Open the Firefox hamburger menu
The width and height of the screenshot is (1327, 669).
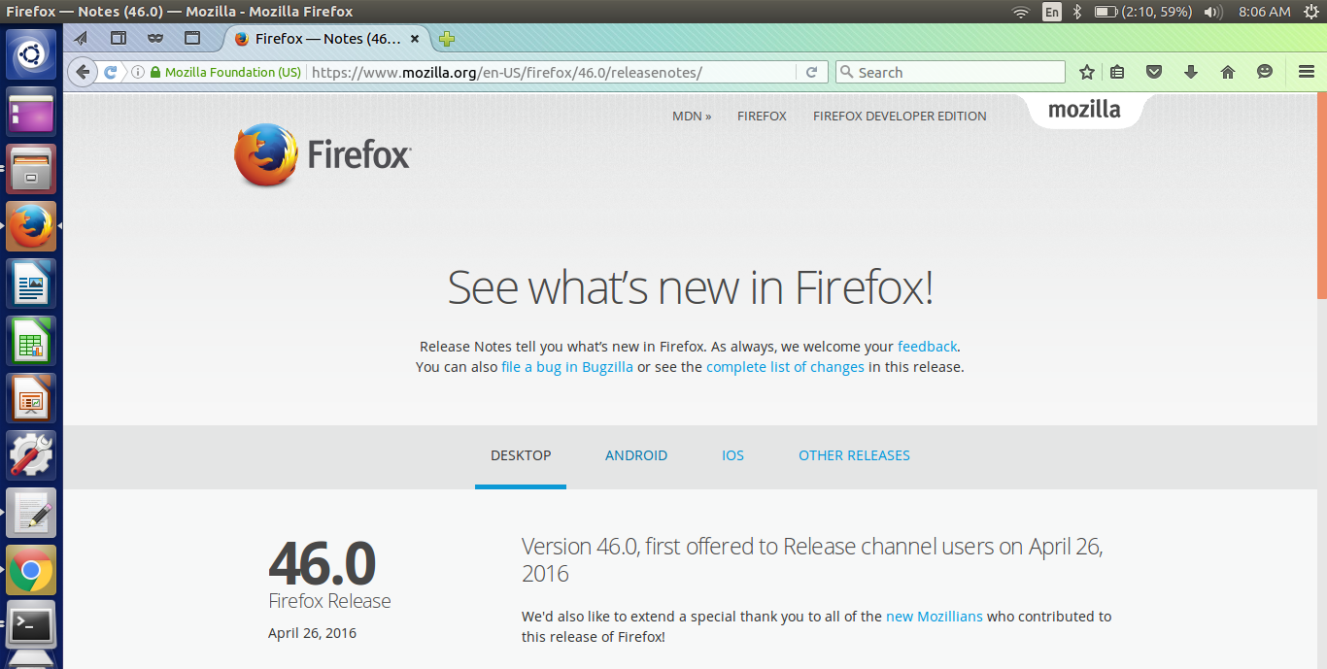(x=1307, y=72)
